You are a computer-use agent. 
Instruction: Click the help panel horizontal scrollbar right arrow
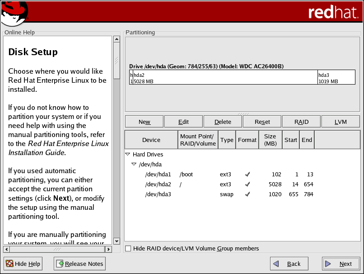pos(108,249)
